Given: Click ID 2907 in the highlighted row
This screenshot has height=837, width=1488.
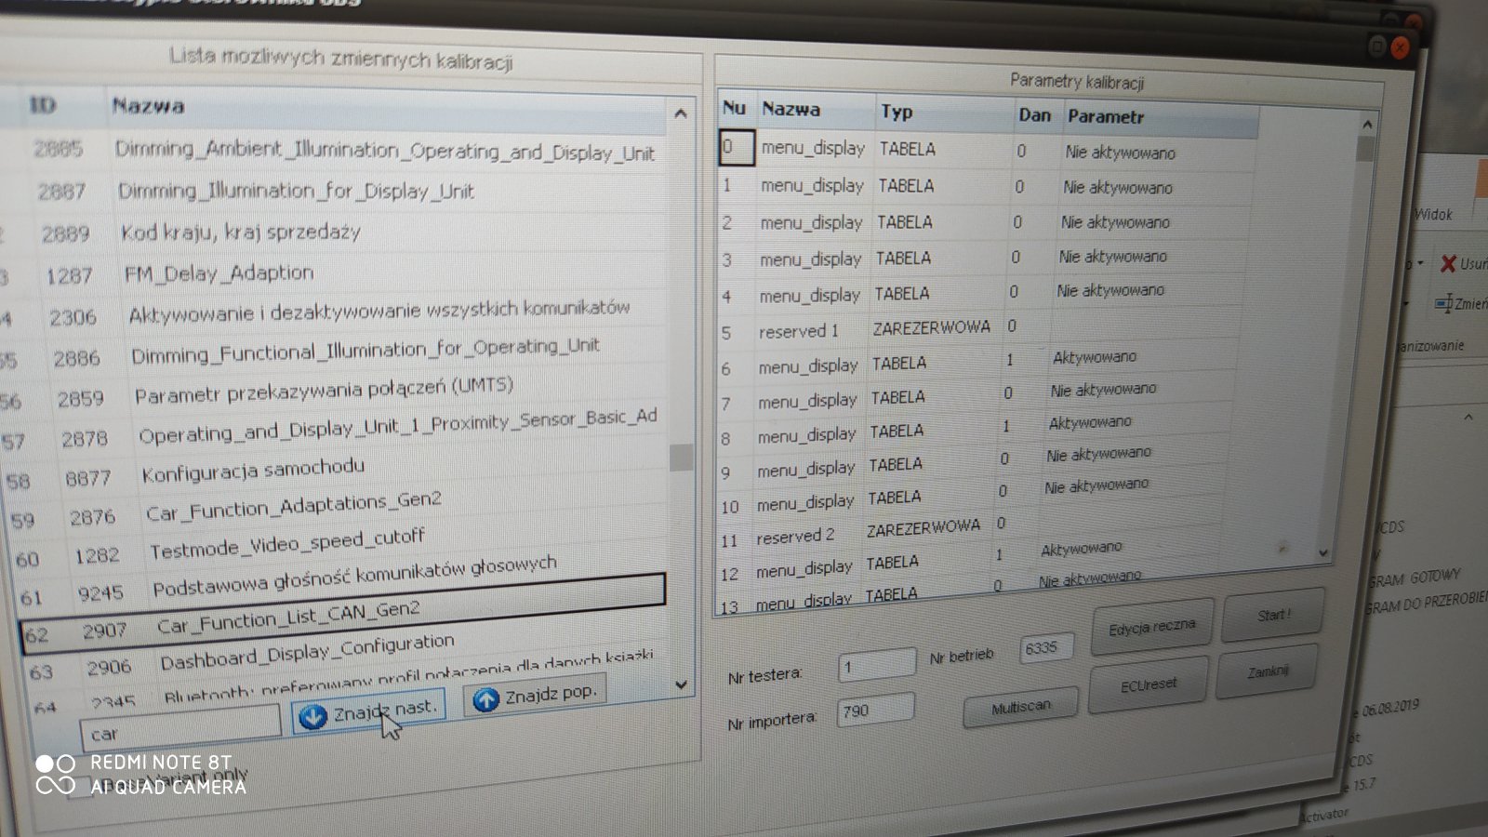Looking at the screenshot, I should point(104,631).
